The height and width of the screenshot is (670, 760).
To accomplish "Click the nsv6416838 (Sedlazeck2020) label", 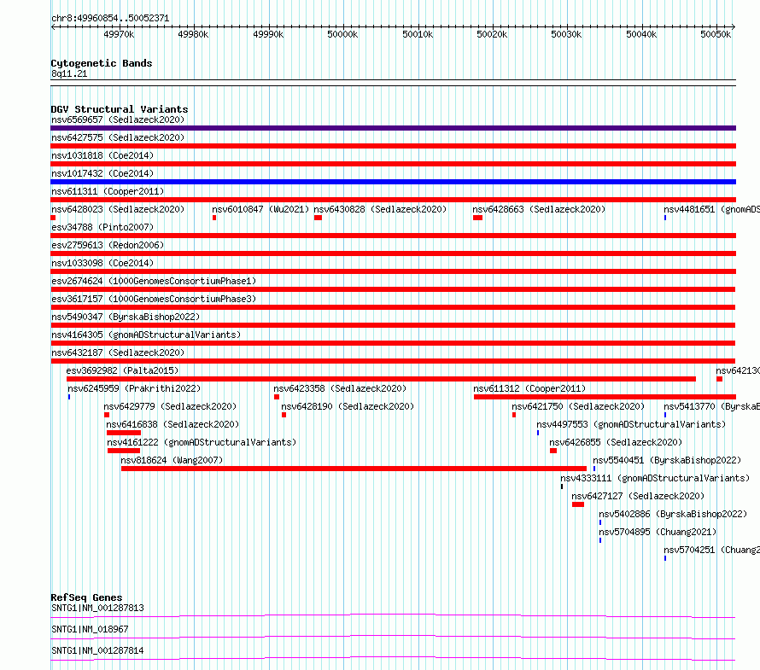I will [x=172, y=424].
